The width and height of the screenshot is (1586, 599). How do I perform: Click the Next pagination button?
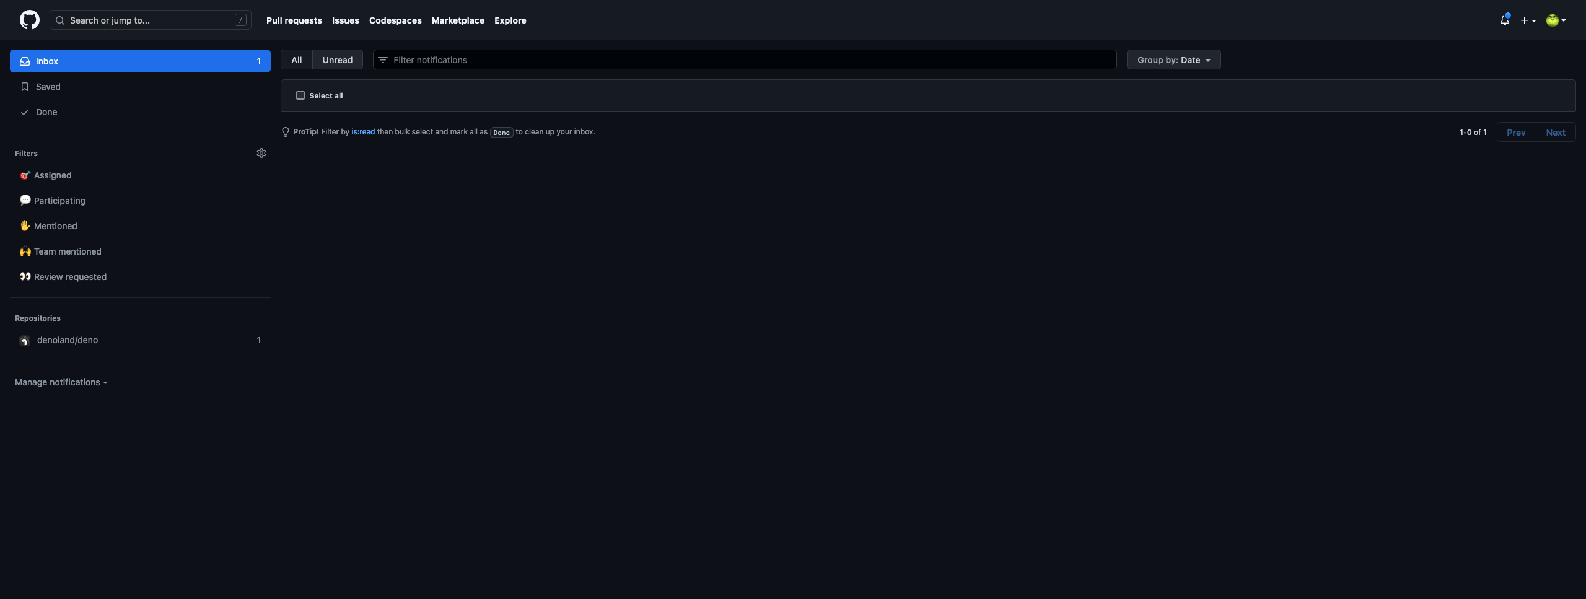point(1556,132)
